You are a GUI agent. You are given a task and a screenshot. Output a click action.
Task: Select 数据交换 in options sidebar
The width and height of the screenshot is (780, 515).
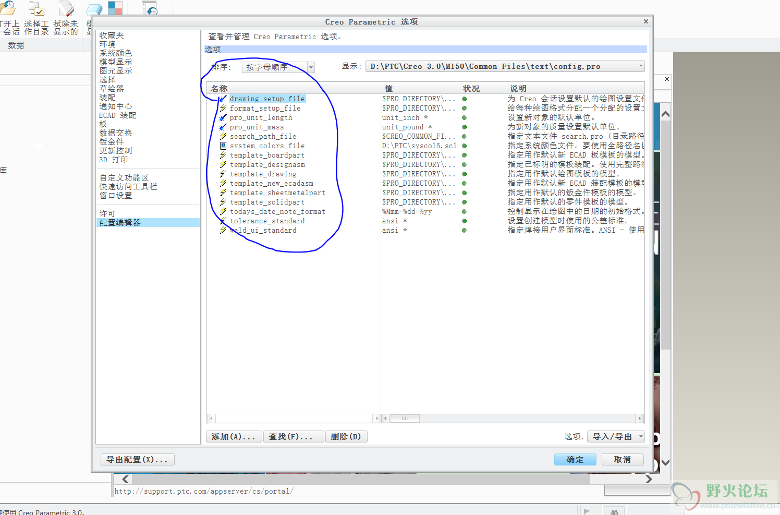pyautogui.click(x=116, y=133)
